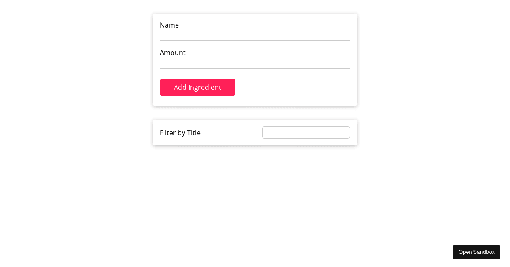Focus the ingredient amount entry line
Screen dimensions: 510x267
click(x=255, y=61)
